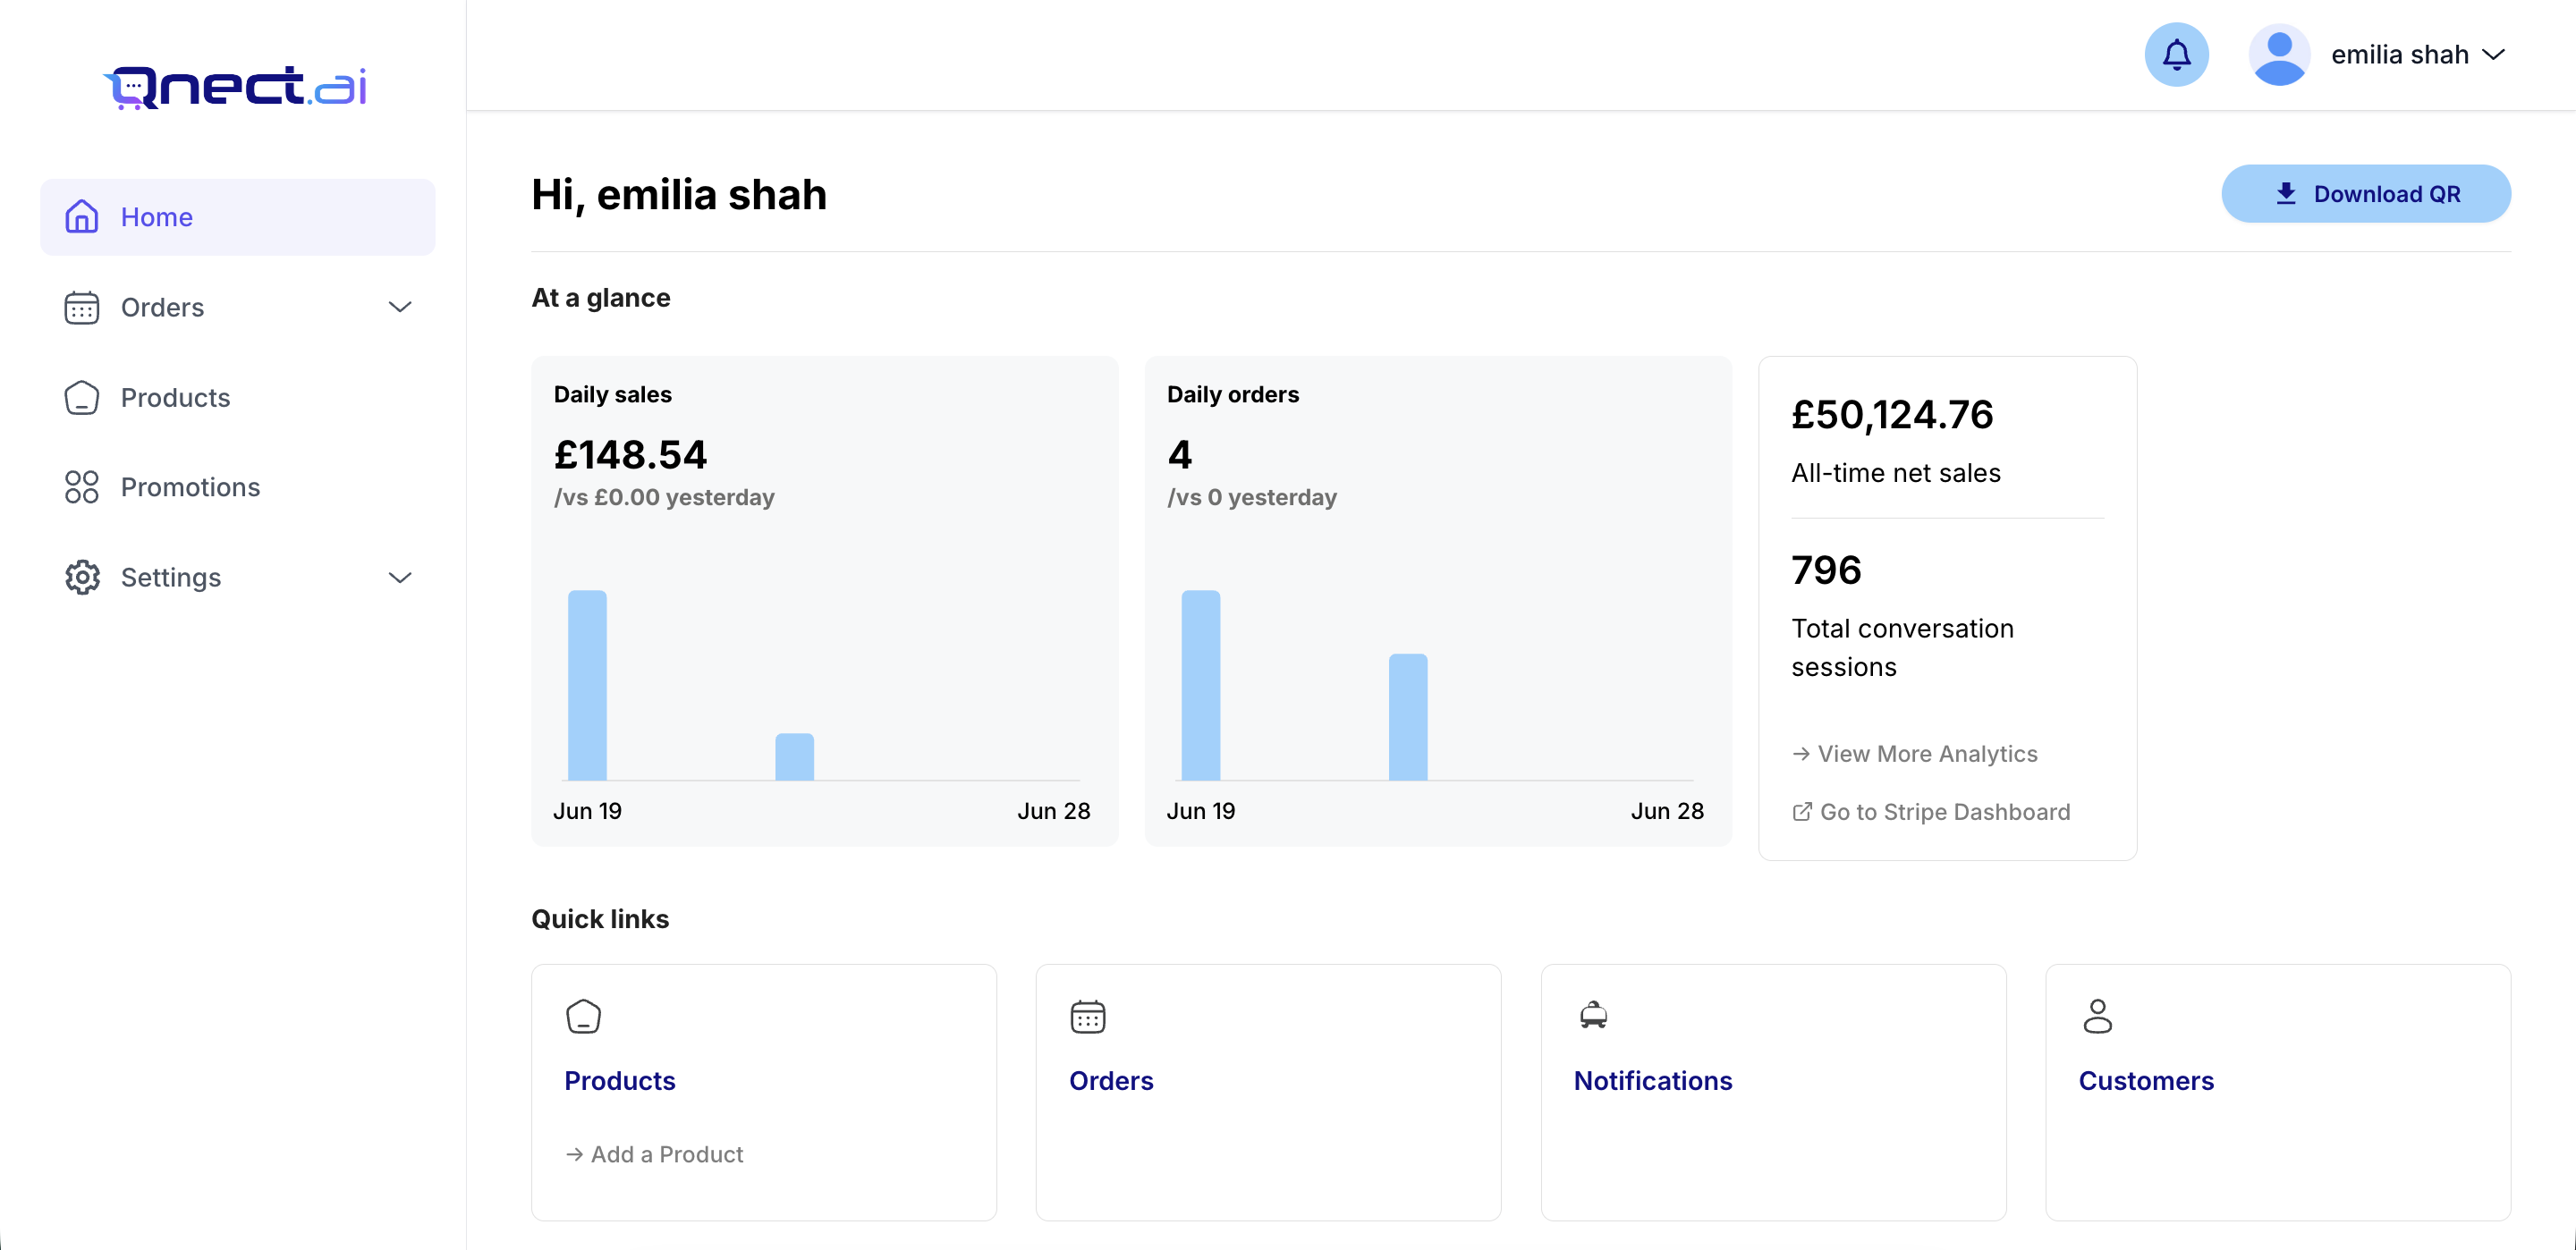Click the Notifications quick link bell icon
Screen dimensions: 2576x1250
click(1593, 1016)
